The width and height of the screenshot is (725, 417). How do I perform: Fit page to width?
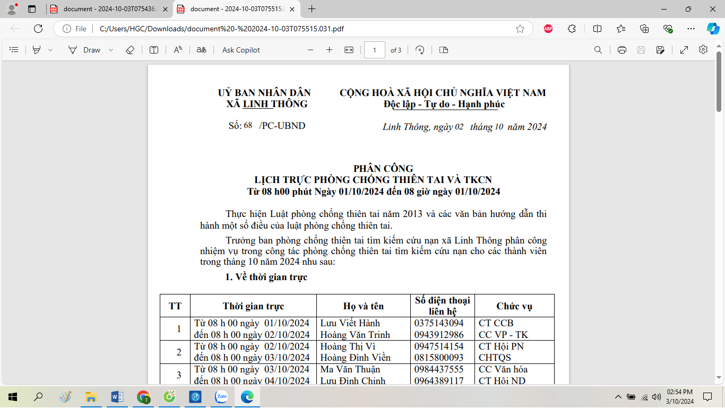click(349, 50)
